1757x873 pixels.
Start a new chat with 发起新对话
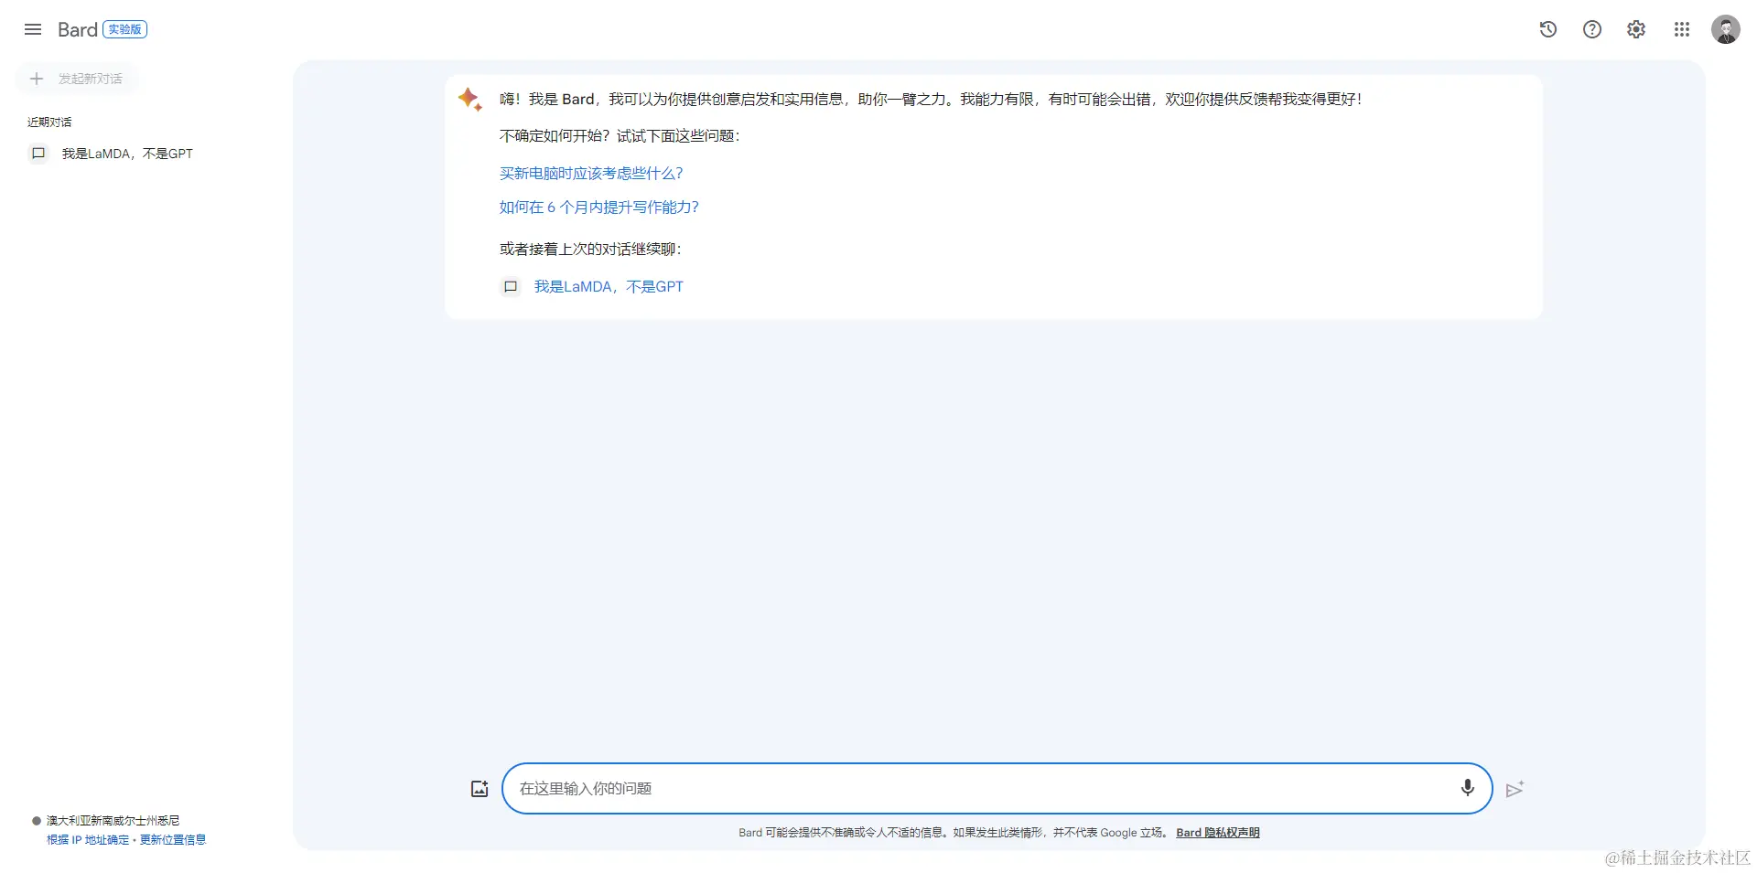[78, 79]
